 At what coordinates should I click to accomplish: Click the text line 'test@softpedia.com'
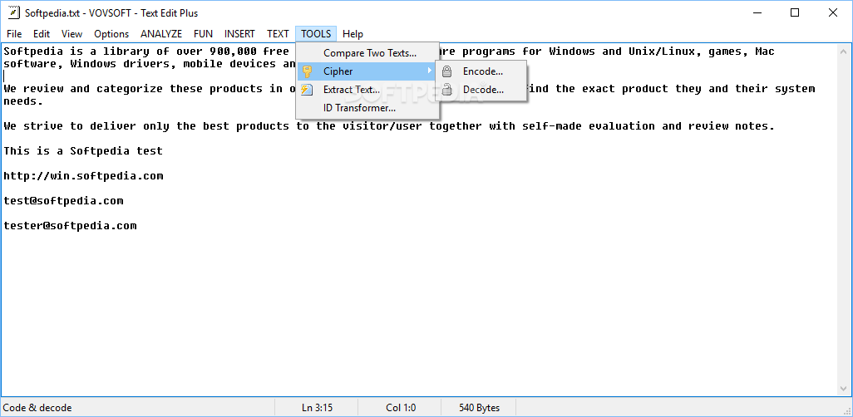(x=64, y=201)
